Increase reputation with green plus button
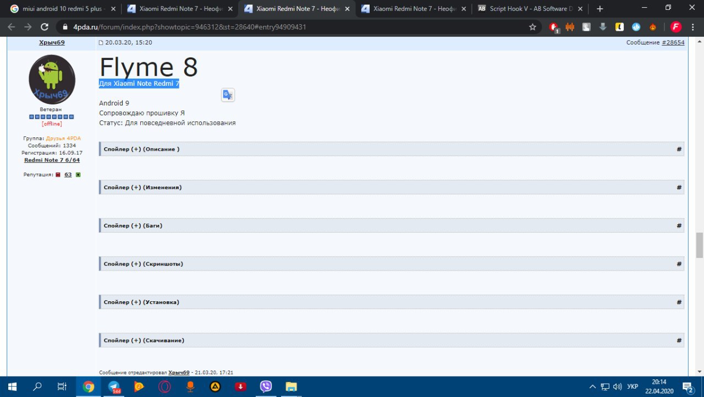The image size is (704, 397). click(78, 175)
